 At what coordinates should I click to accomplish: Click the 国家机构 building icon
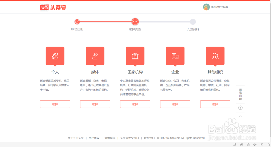[135, 56]
